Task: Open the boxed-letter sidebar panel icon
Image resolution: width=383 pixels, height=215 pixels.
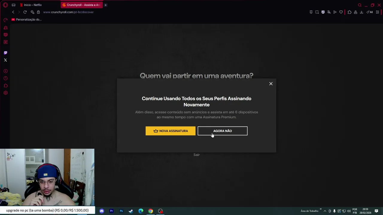Action: 5,42
